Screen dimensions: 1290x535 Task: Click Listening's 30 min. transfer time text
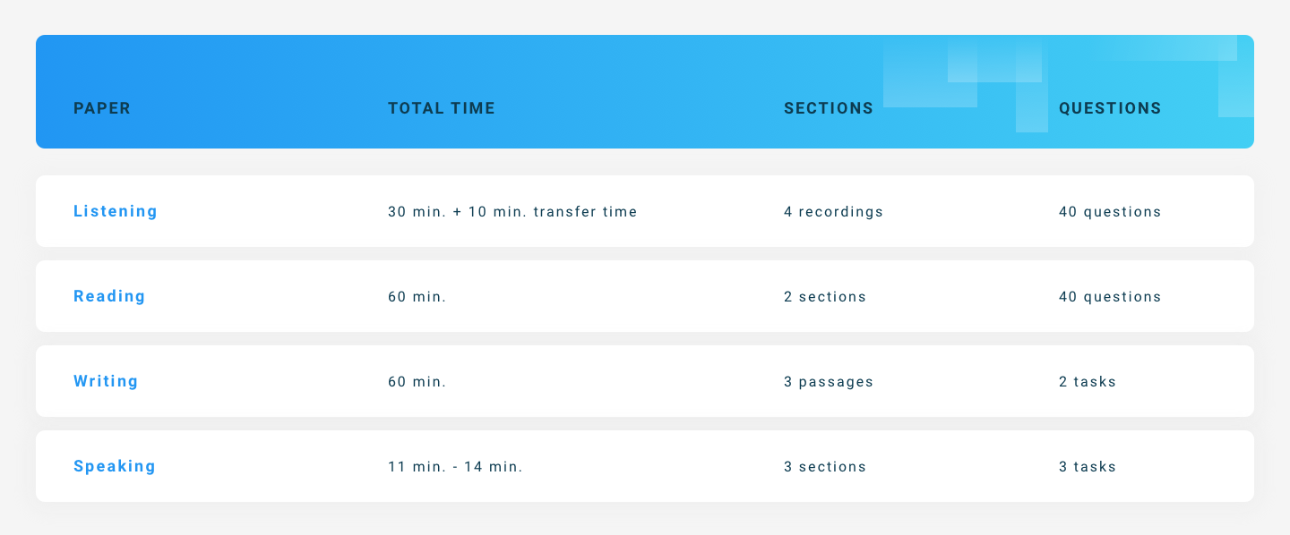[x=512, y=212]
